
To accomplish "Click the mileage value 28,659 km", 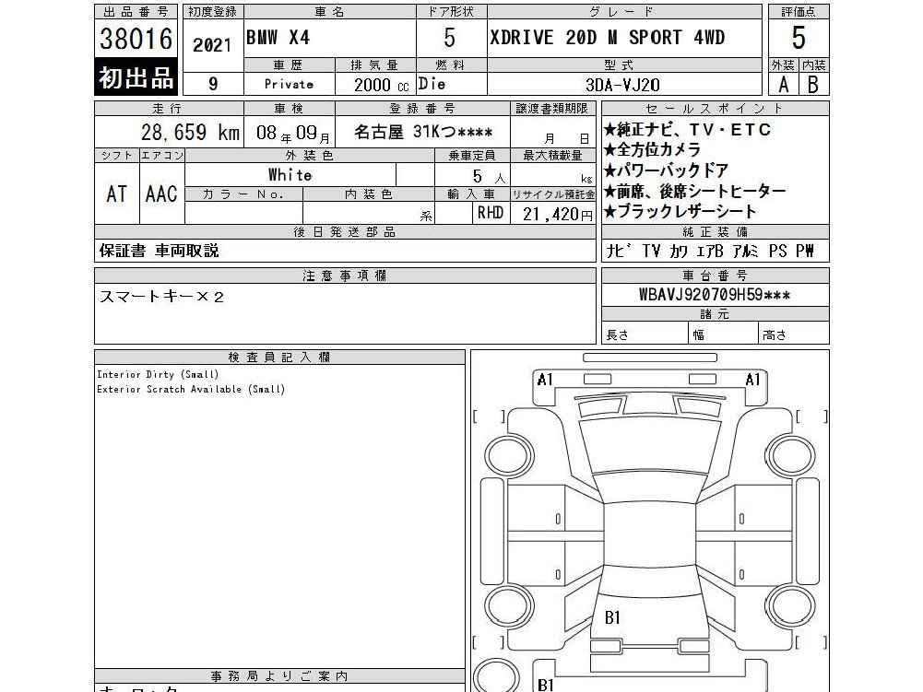I will (190, 133).
